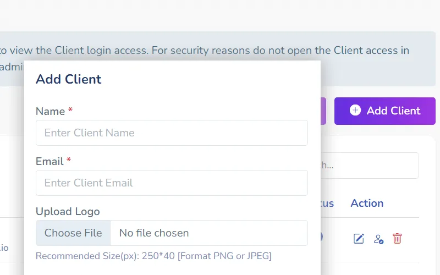Click the edit pencil icon in Action column

click(359, 239)
